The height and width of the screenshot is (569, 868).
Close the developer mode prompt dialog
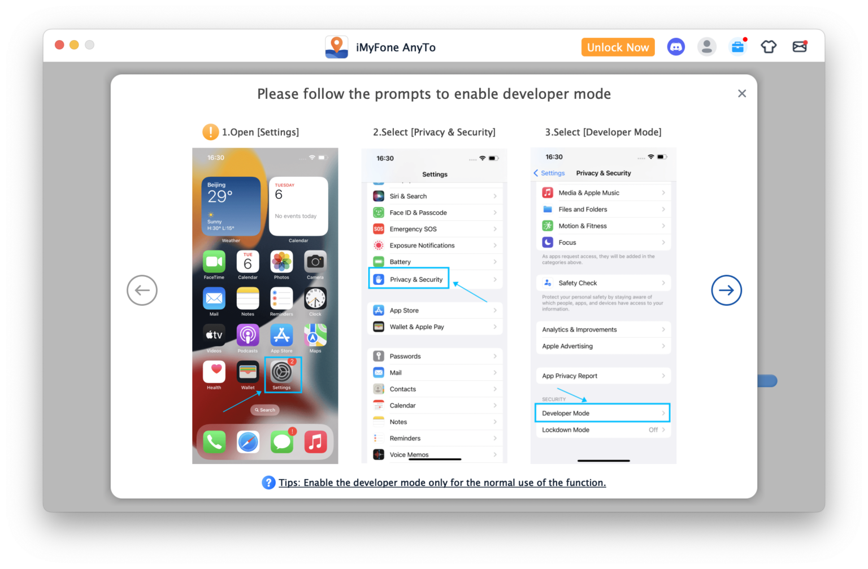click(742, 94)
